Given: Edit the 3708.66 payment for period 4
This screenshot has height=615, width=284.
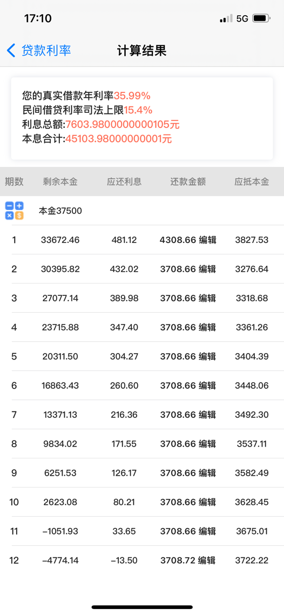Looking at the screenshot, I should [x=207, y=328].
